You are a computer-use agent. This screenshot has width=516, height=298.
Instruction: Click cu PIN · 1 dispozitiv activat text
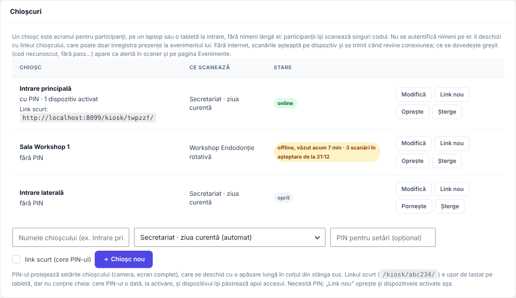click(58, 99)
